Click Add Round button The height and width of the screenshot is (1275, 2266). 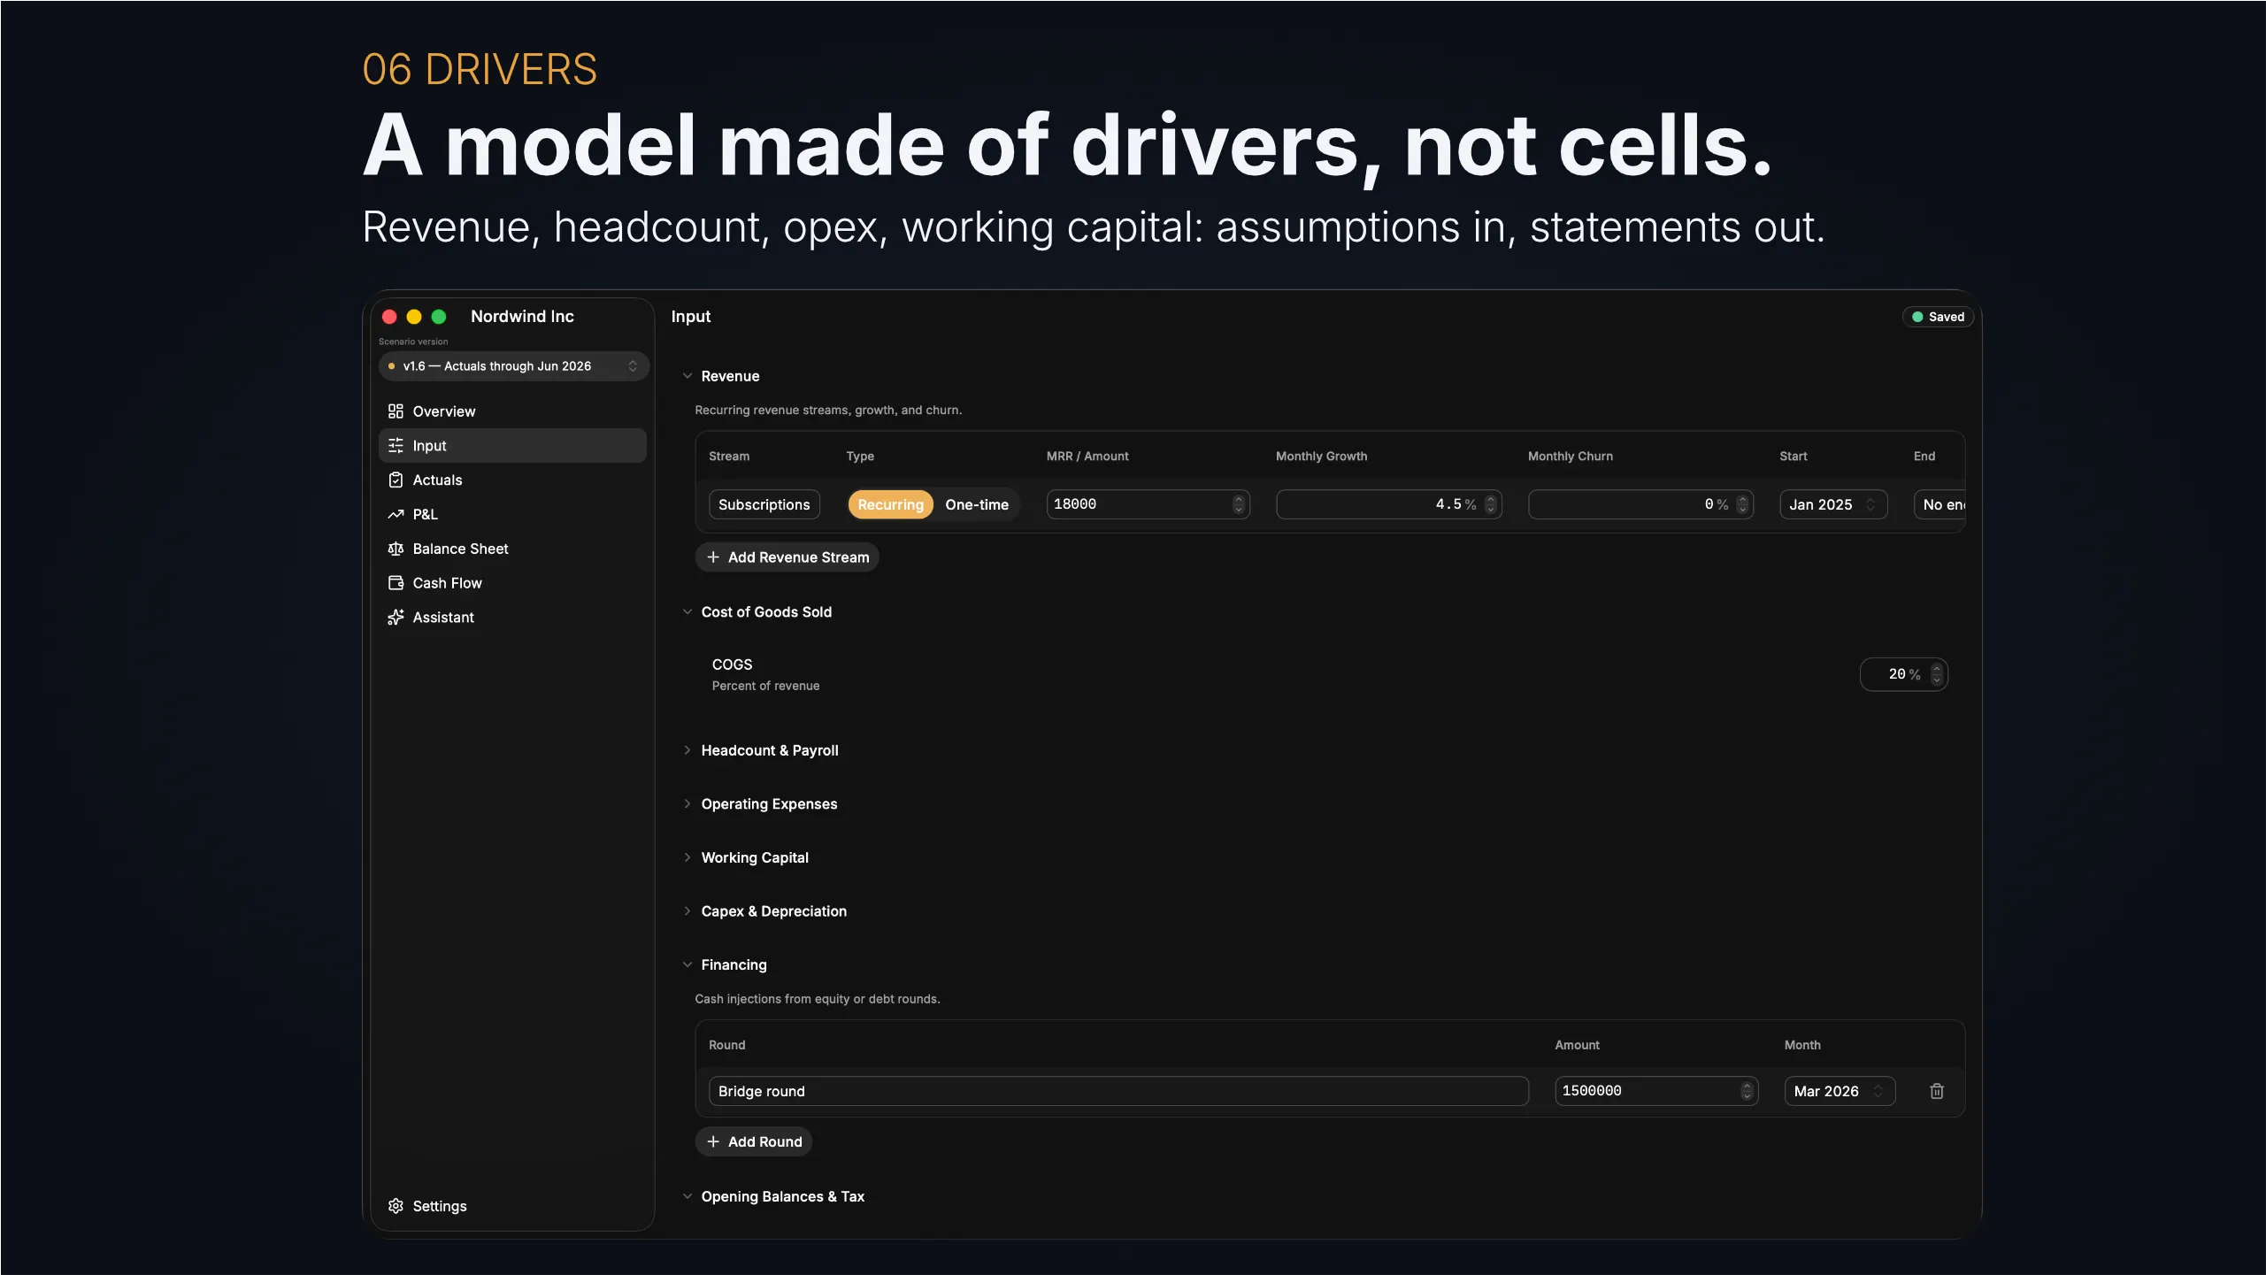[753, 1142]
